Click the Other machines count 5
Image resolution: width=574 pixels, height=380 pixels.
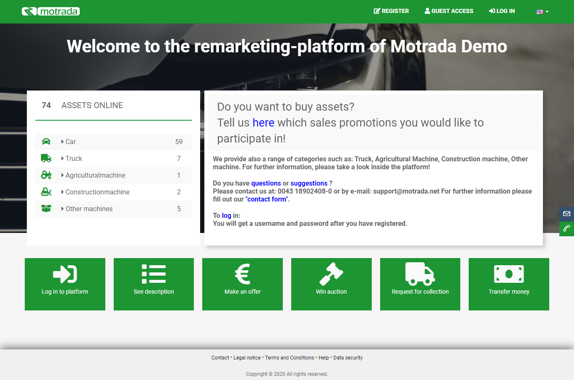(x=179, y=209)
